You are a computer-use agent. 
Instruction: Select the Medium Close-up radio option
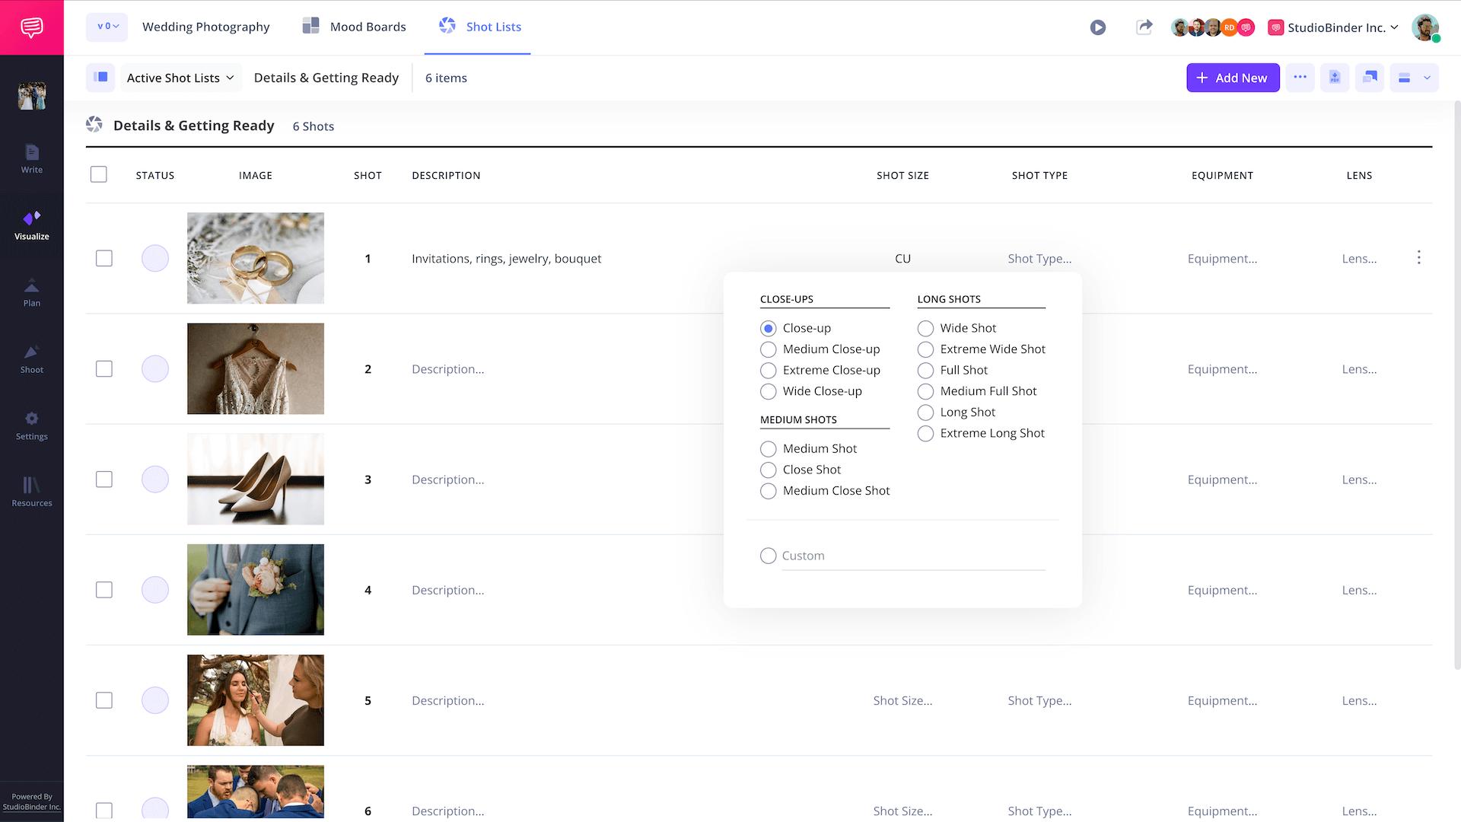coord(769,349)
